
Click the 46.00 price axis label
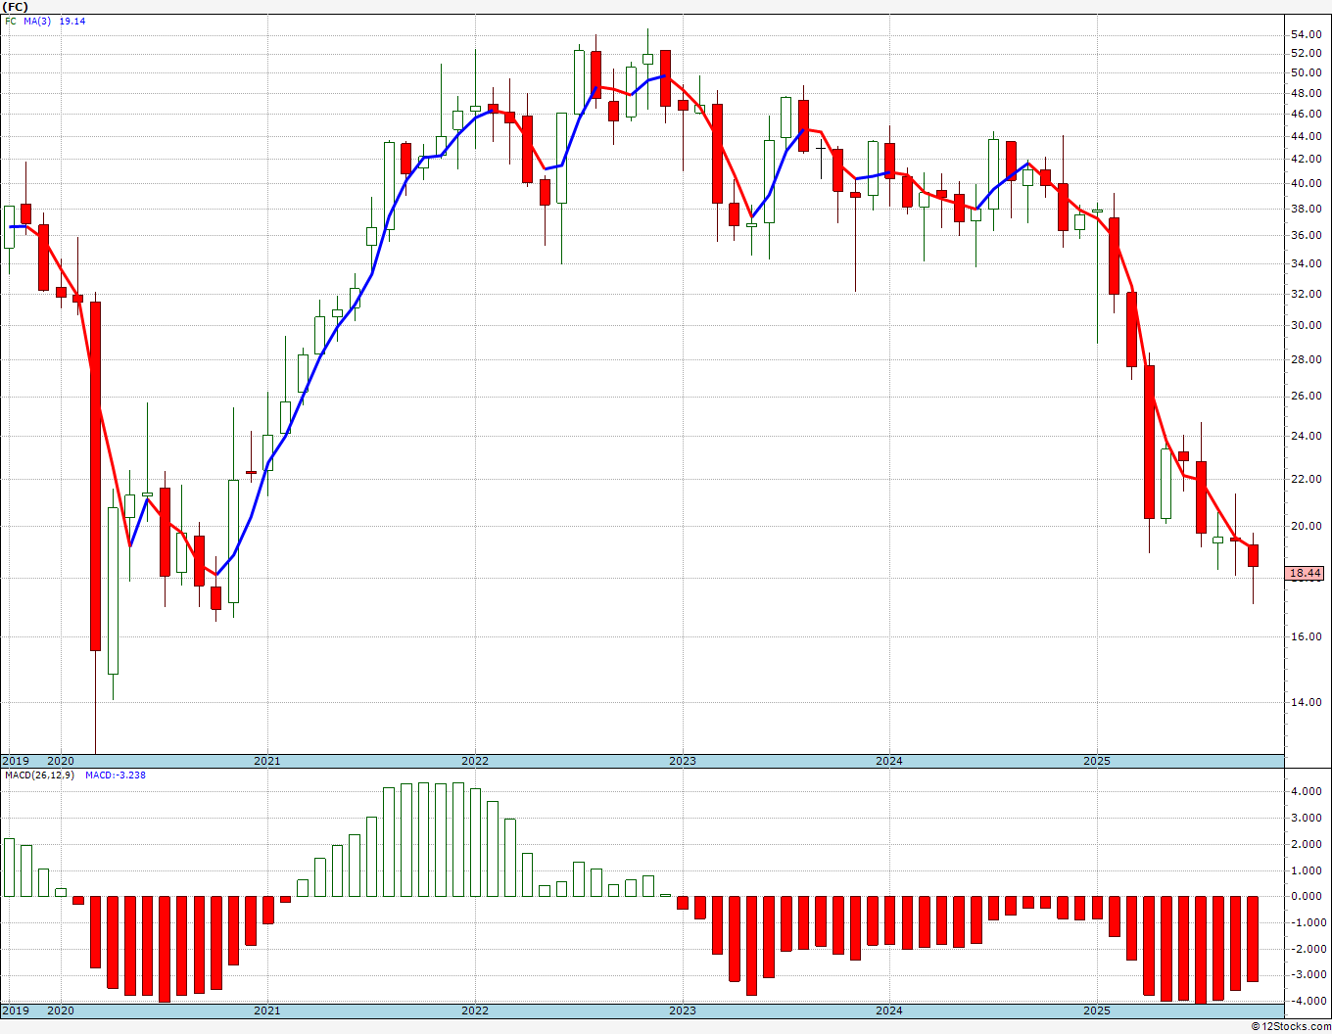1306,115
